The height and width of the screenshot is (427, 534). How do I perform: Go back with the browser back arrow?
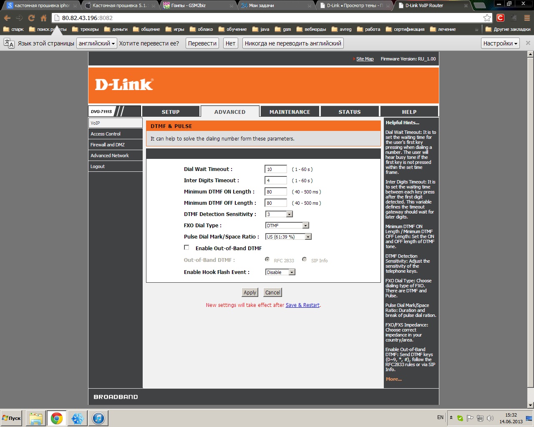(7, 18)
